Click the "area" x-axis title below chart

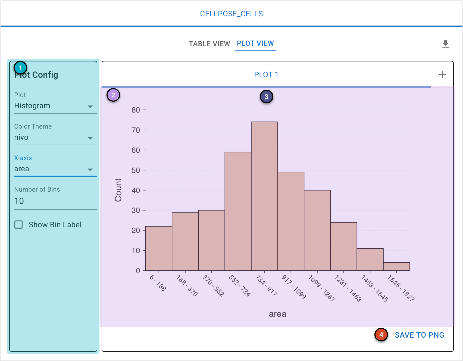277,314
